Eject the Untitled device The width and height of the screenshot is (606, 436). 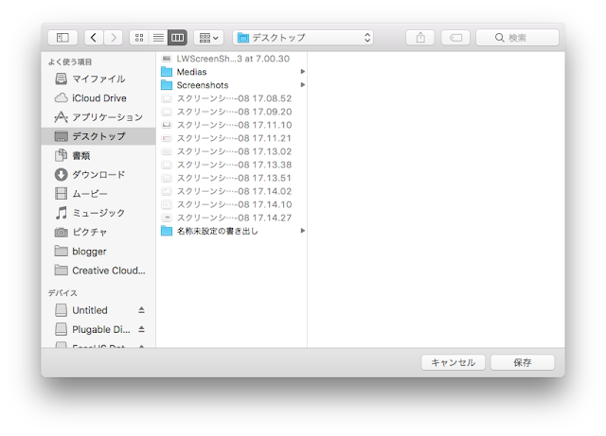pos(141,310)
